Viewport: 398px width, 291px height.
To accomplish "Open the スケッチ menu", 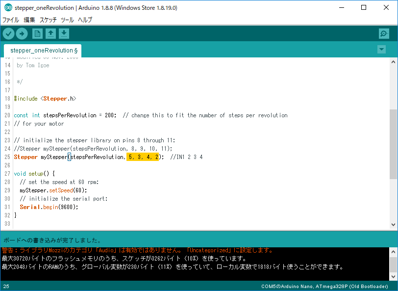I will click(x=48, y=20).
